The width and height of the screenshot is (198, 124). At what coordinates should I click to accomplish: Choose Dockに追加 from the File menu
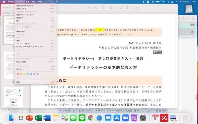(x=36, y=62)
